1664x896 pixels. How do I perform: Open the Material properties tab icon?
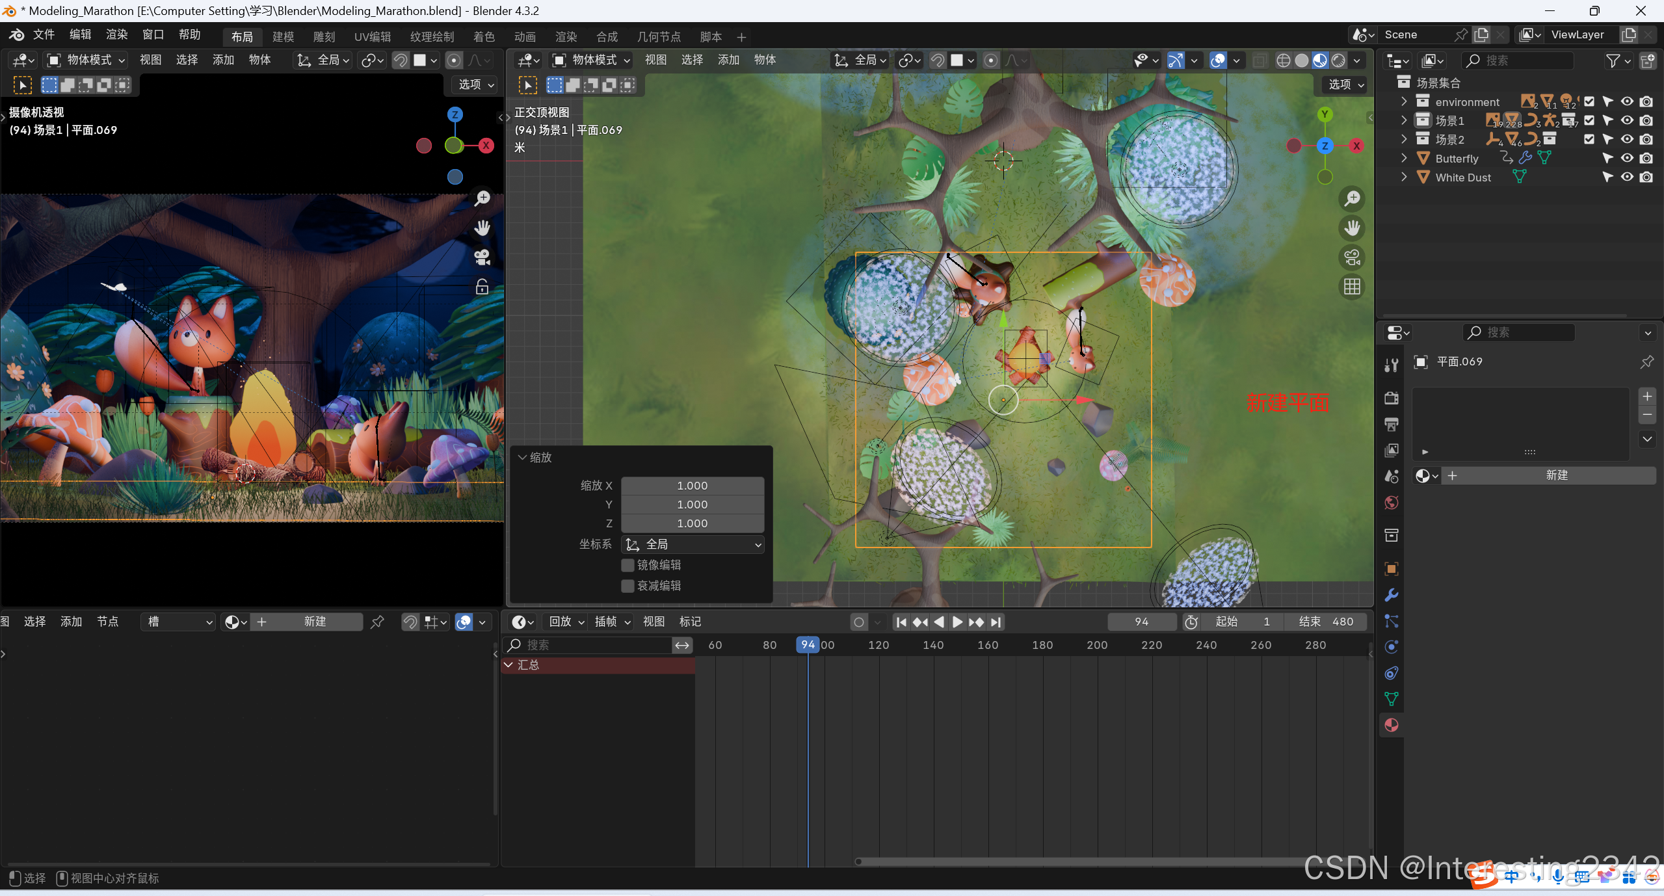[1392, 725]
